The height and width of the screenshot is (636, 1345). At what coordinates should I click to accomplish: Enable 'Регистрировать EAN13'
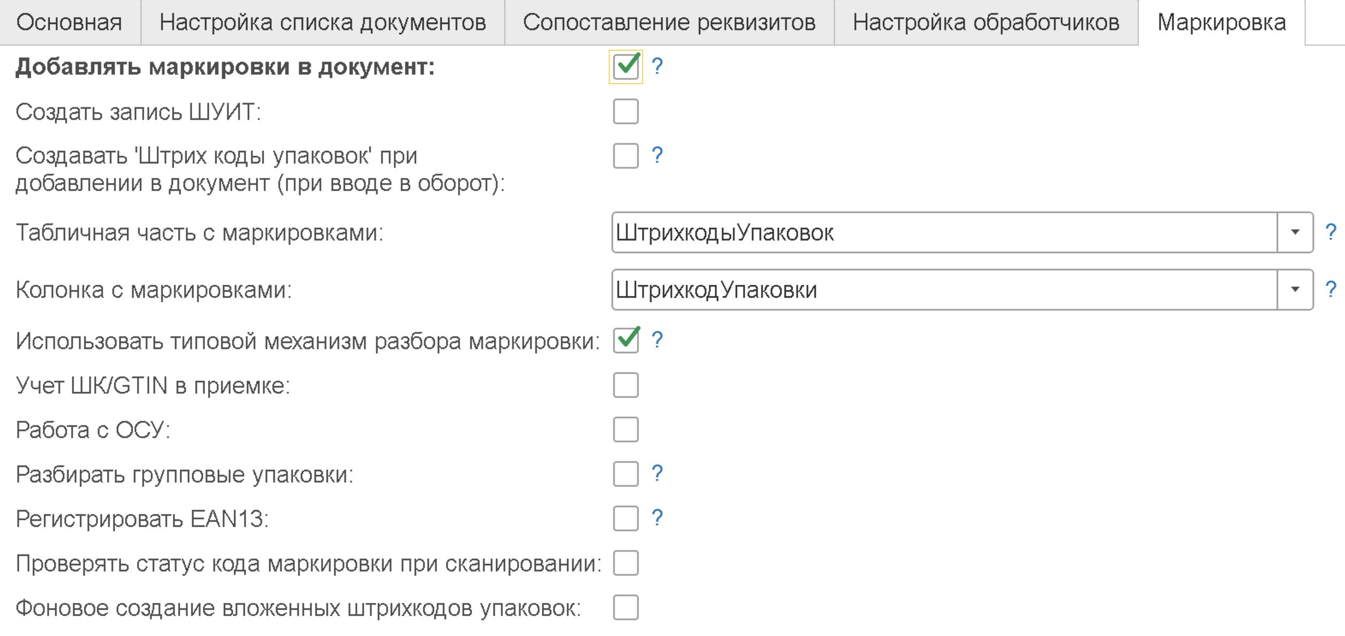pos(626,517)
